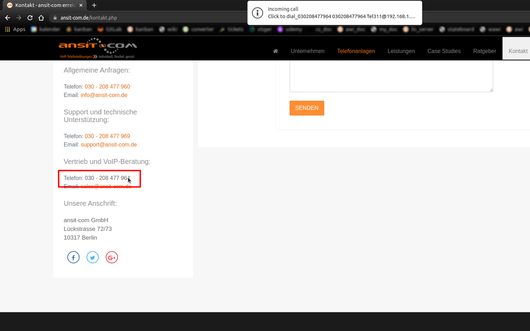Viewport: 530px width, 331px height.
Task: Switch to the Telefonanlagen menu item
Action: 356,51
